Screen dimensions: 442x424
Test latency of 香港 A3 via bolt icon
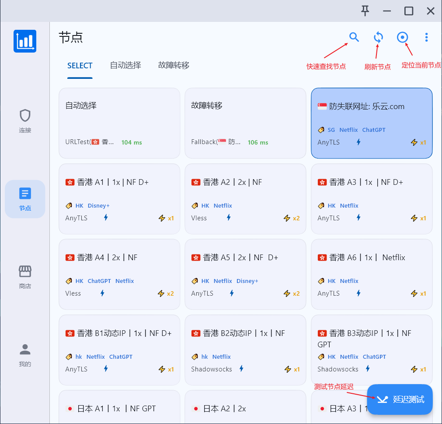coord(358,218)
